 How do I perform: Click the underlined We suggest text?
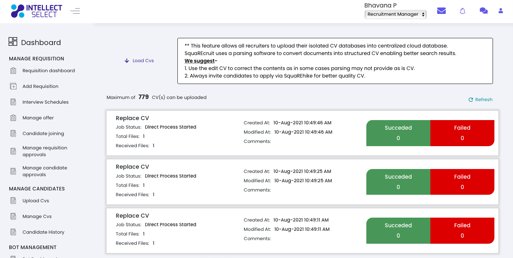point(200,61)
